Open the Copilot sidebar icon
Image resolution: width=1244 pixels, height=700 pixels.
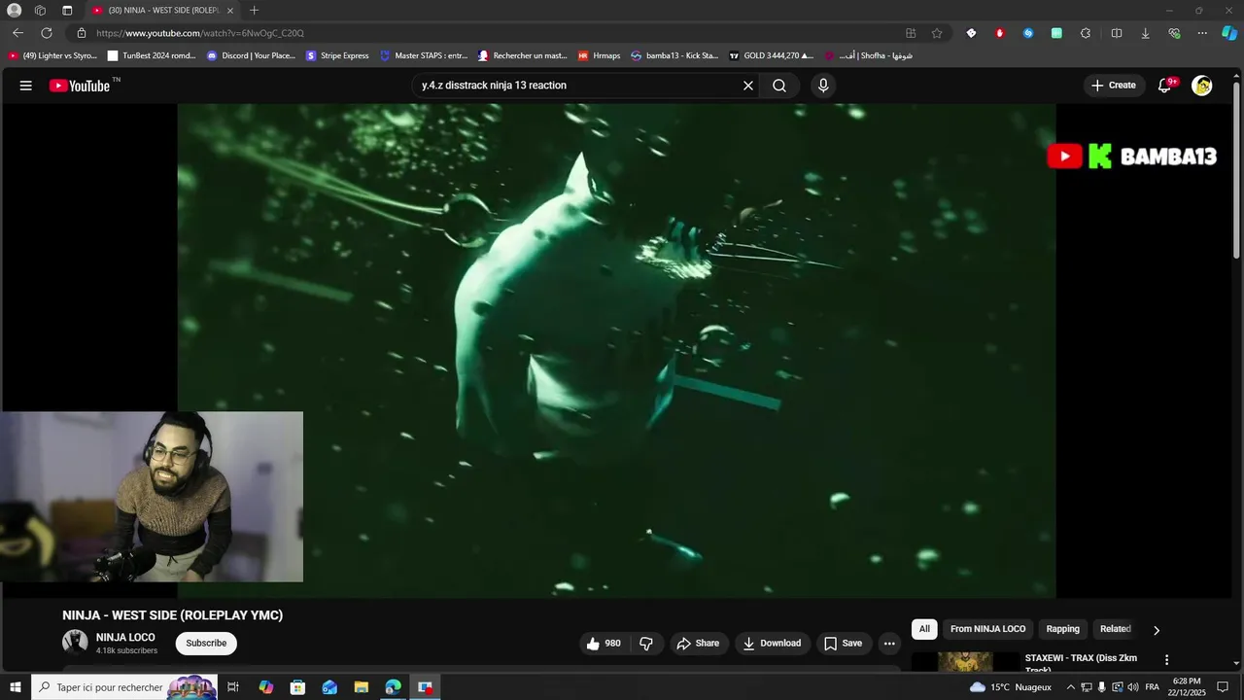coord(1229,33)
